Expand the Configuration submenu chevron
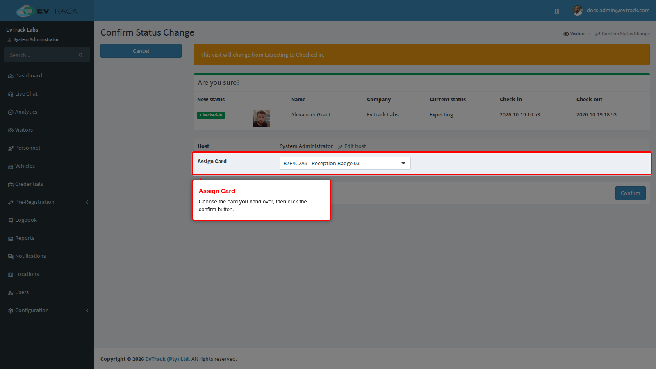The image size is (656, 369). pos(87,310)
